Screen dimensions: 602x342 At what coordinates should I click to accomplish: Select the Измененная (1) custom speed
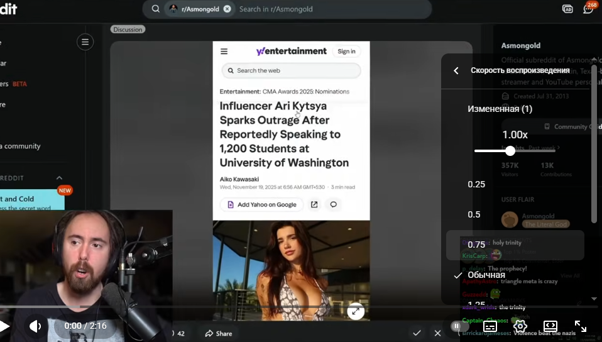point(500,109)
